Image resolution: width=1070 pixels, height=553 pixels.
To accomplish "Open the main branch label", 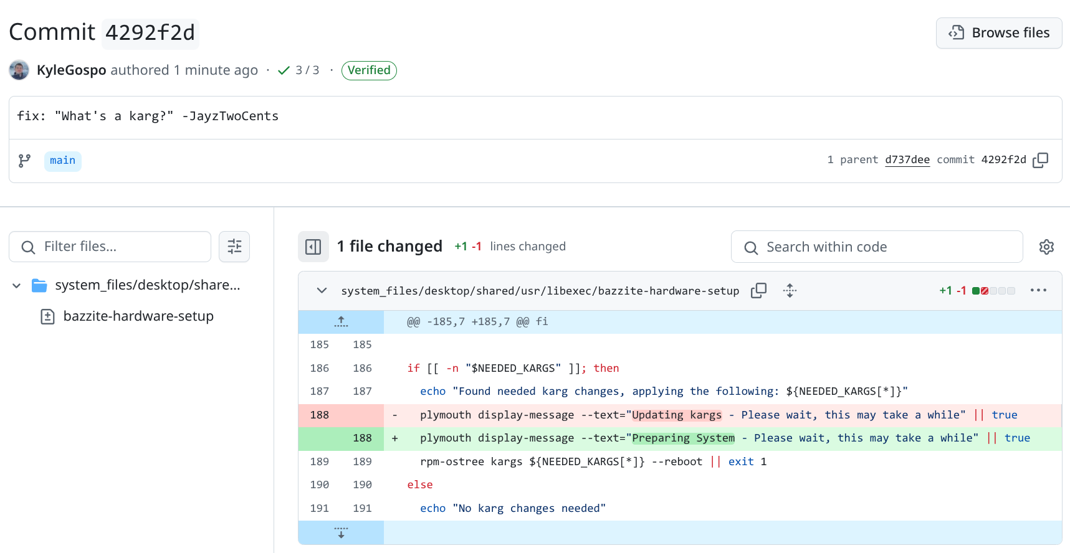I will (x=62, y=161).
